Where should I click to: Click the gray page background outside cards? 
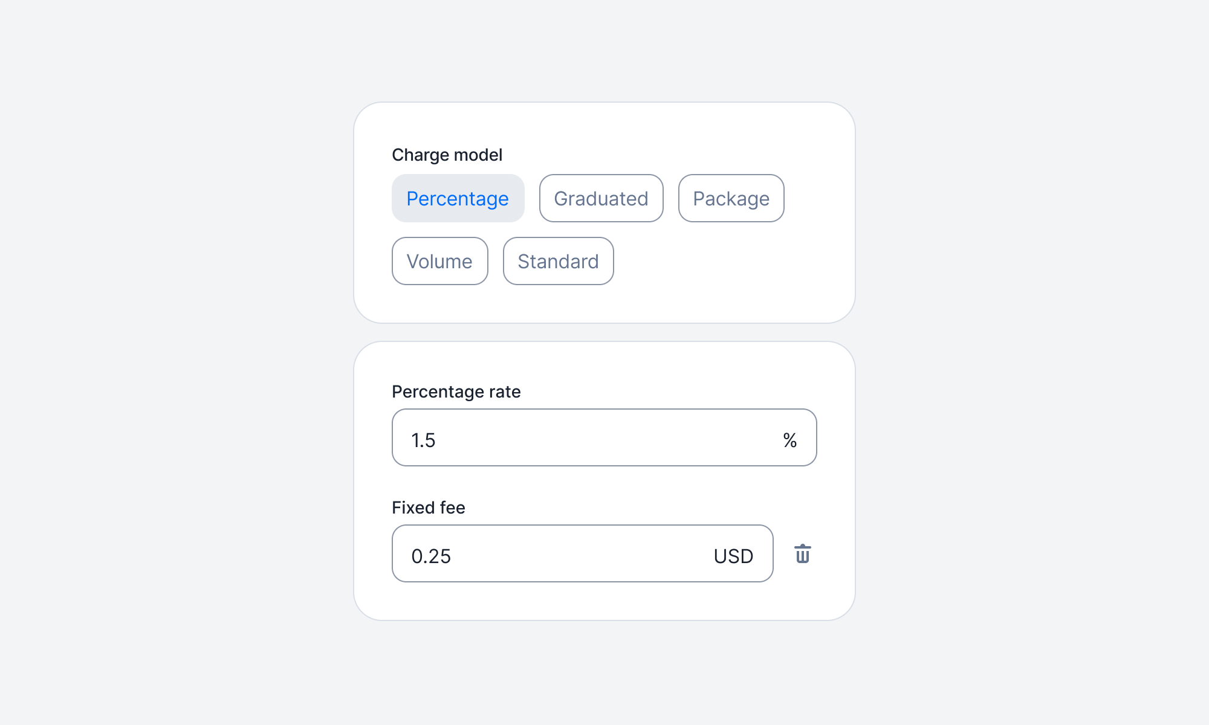(x=181, y=362)
